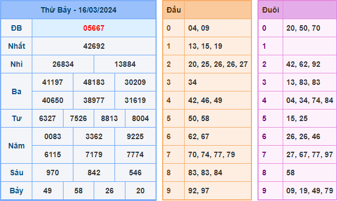
Task: Click the header 'Thứ Bảy - 16/03/2024'
Action: (x=78, y=10)
